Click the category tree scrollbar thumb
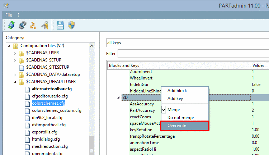Image resolution: width=269 pixels, height=155 pixels. (x=91, y=145)
